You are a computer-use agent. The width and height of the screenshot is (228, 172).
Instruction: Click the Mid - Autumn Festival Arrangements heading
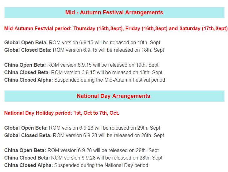pos(114,13)
